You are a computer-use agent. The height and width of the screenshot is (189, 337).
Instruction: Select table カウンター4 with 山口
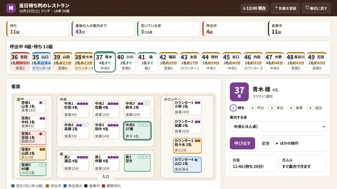click(187, 165)
